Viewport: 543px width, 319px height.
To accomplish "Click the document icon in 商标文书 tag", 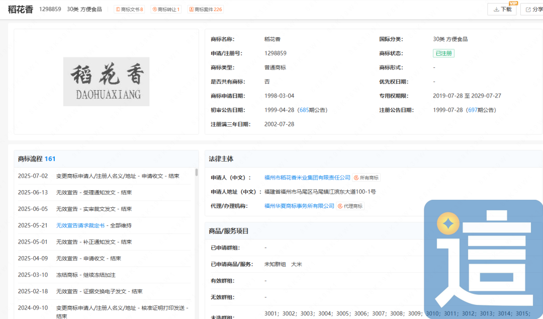I will click(x=118, y=10).
